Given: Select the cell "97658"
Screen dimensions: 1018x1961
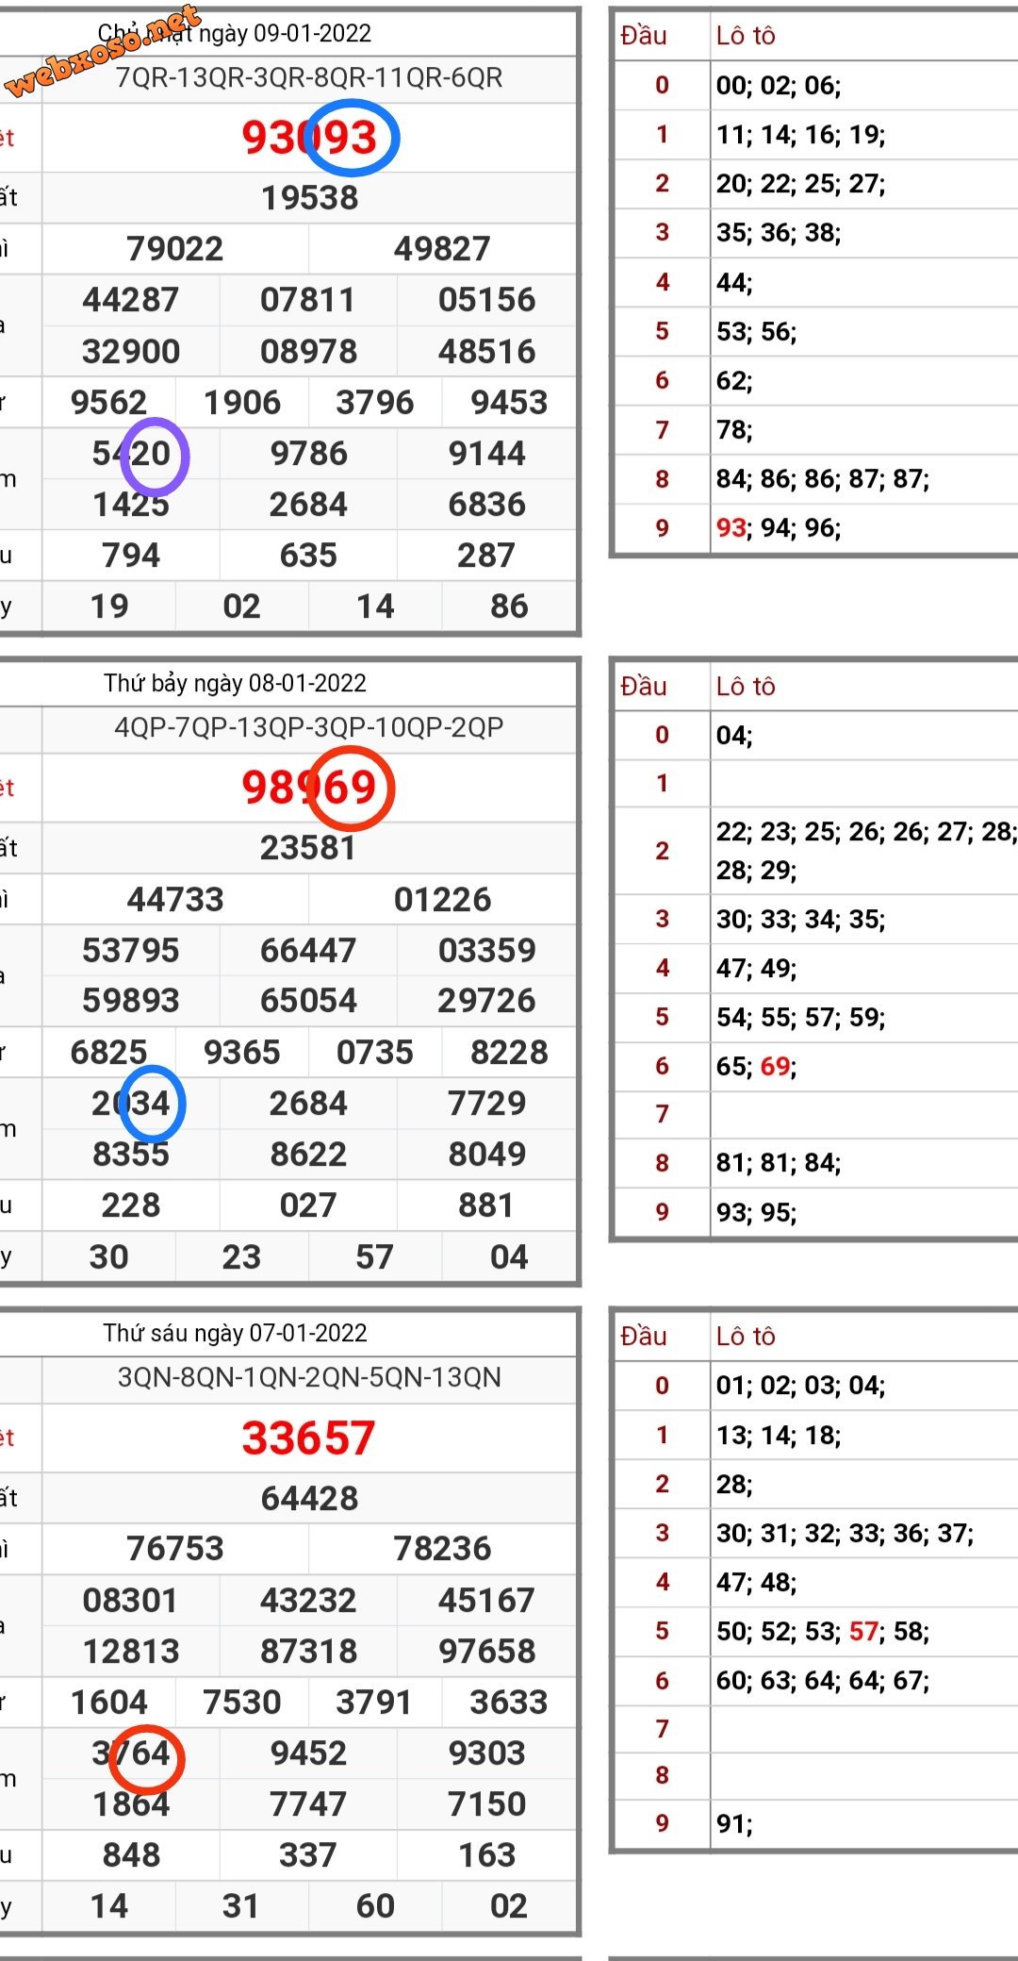Looking at the screenshot, I should click(x=486, y=1652).
